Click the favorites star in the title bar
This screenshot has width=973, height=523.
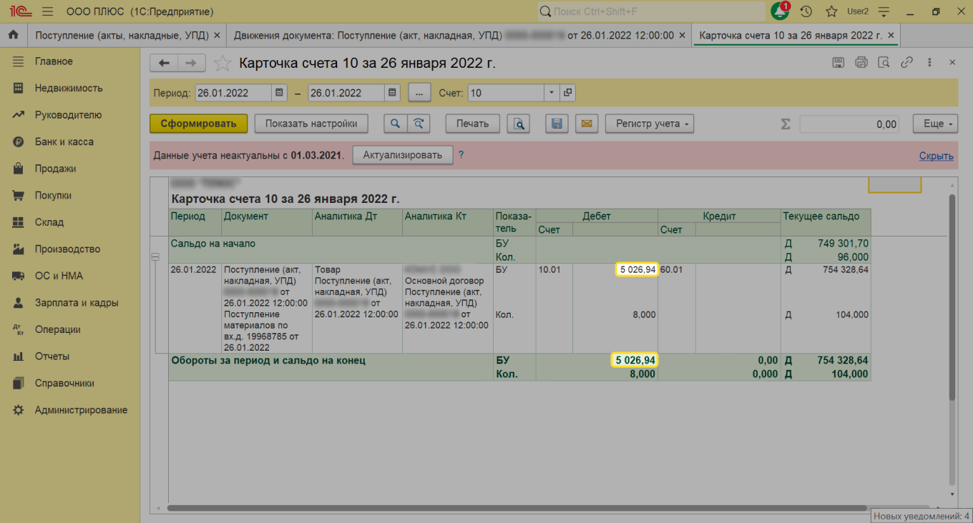tap(831, 11)
